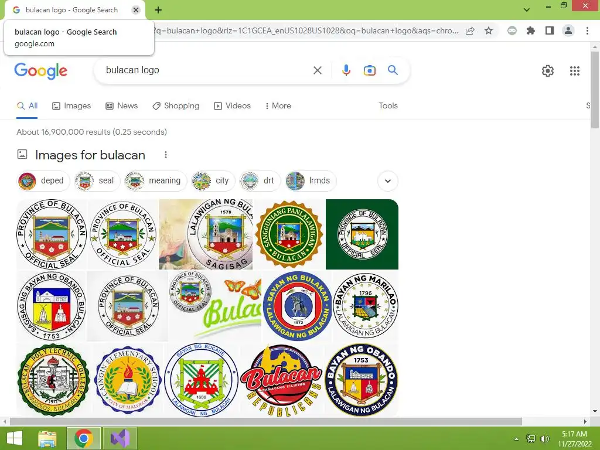Click the vertical scrollbar thumb
This screenshot has width=600, height=450.
tap(595, 90)
